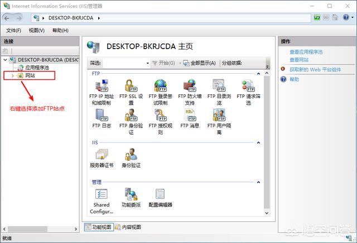Click the 开始(G) filter button

[163, 63]
